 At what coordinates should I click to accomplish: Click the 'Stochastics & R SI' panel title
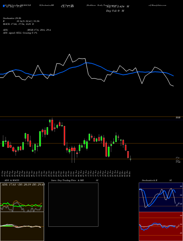pos(157,180)
